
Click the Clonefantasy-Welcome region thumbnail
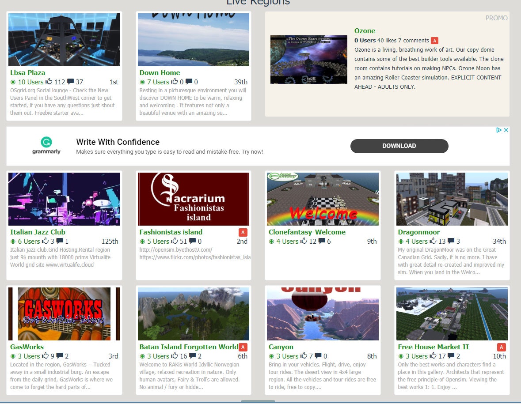coord(322,199)
